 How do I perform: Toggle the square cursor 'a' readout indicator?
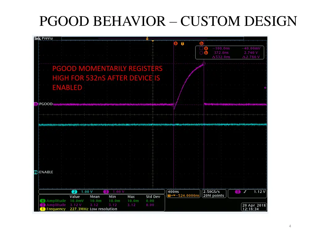201,48
